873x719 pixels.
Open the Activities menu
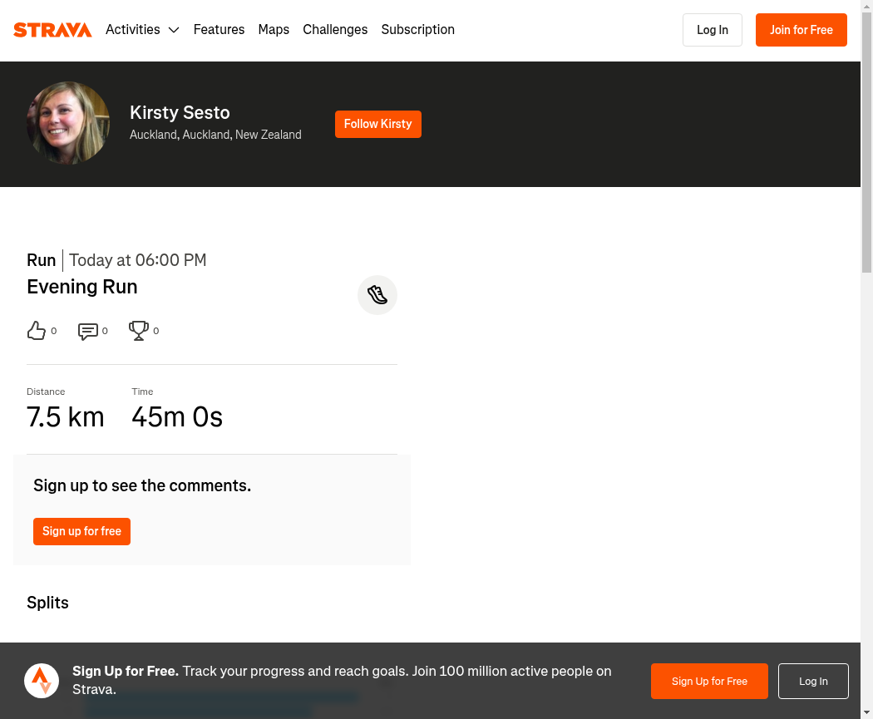click(x=133, y=29)
